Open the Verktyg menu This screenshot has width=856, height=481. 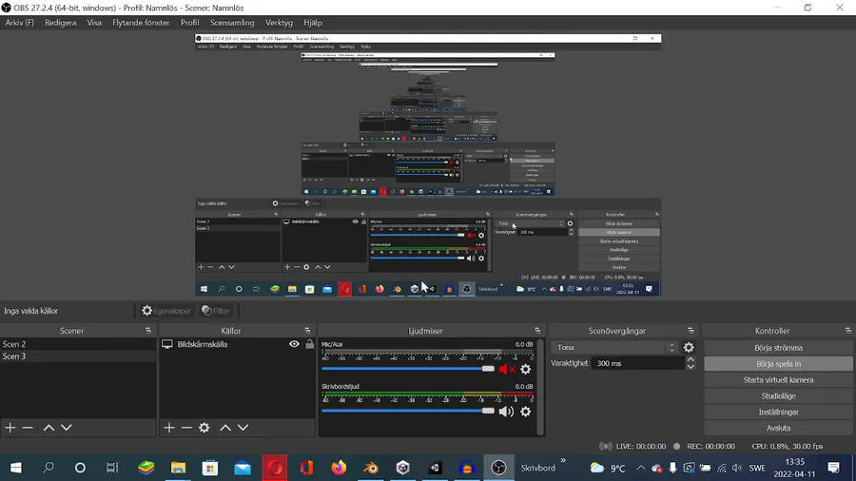279,23
